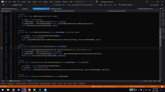
Task: Open Chrome from the taskbar
Action: 13,90
